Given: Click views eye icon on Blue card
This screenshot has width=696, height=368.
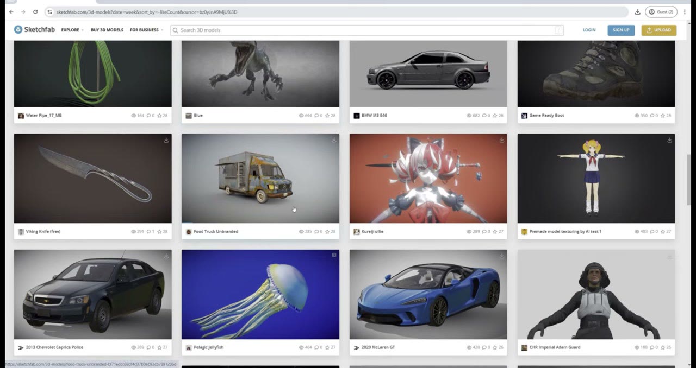Looking at the screenshot, I should (x=302, y=116).
